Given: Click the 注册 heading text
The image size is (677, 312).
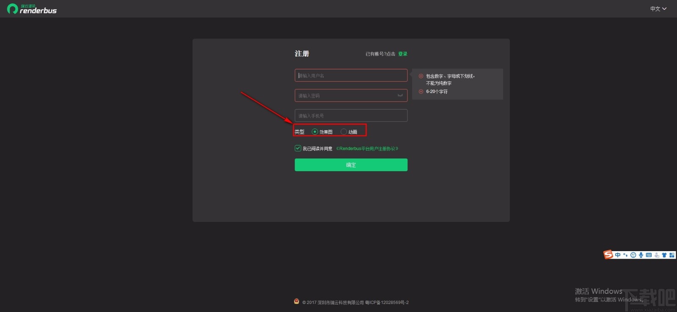Looking at the screenshot, I should [x=302, y=54].
